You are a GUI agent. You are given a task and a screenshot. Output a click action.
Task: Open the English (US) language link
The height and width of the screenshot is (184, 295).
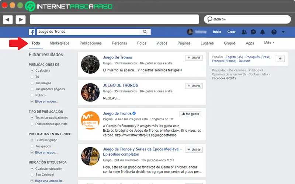coord(234,57)
